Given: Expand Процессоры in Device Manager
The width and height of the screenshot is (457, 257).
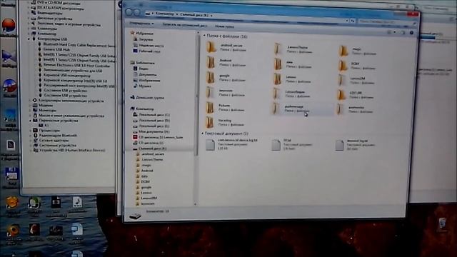Looking at the screenshot, I should pos(30,131).
